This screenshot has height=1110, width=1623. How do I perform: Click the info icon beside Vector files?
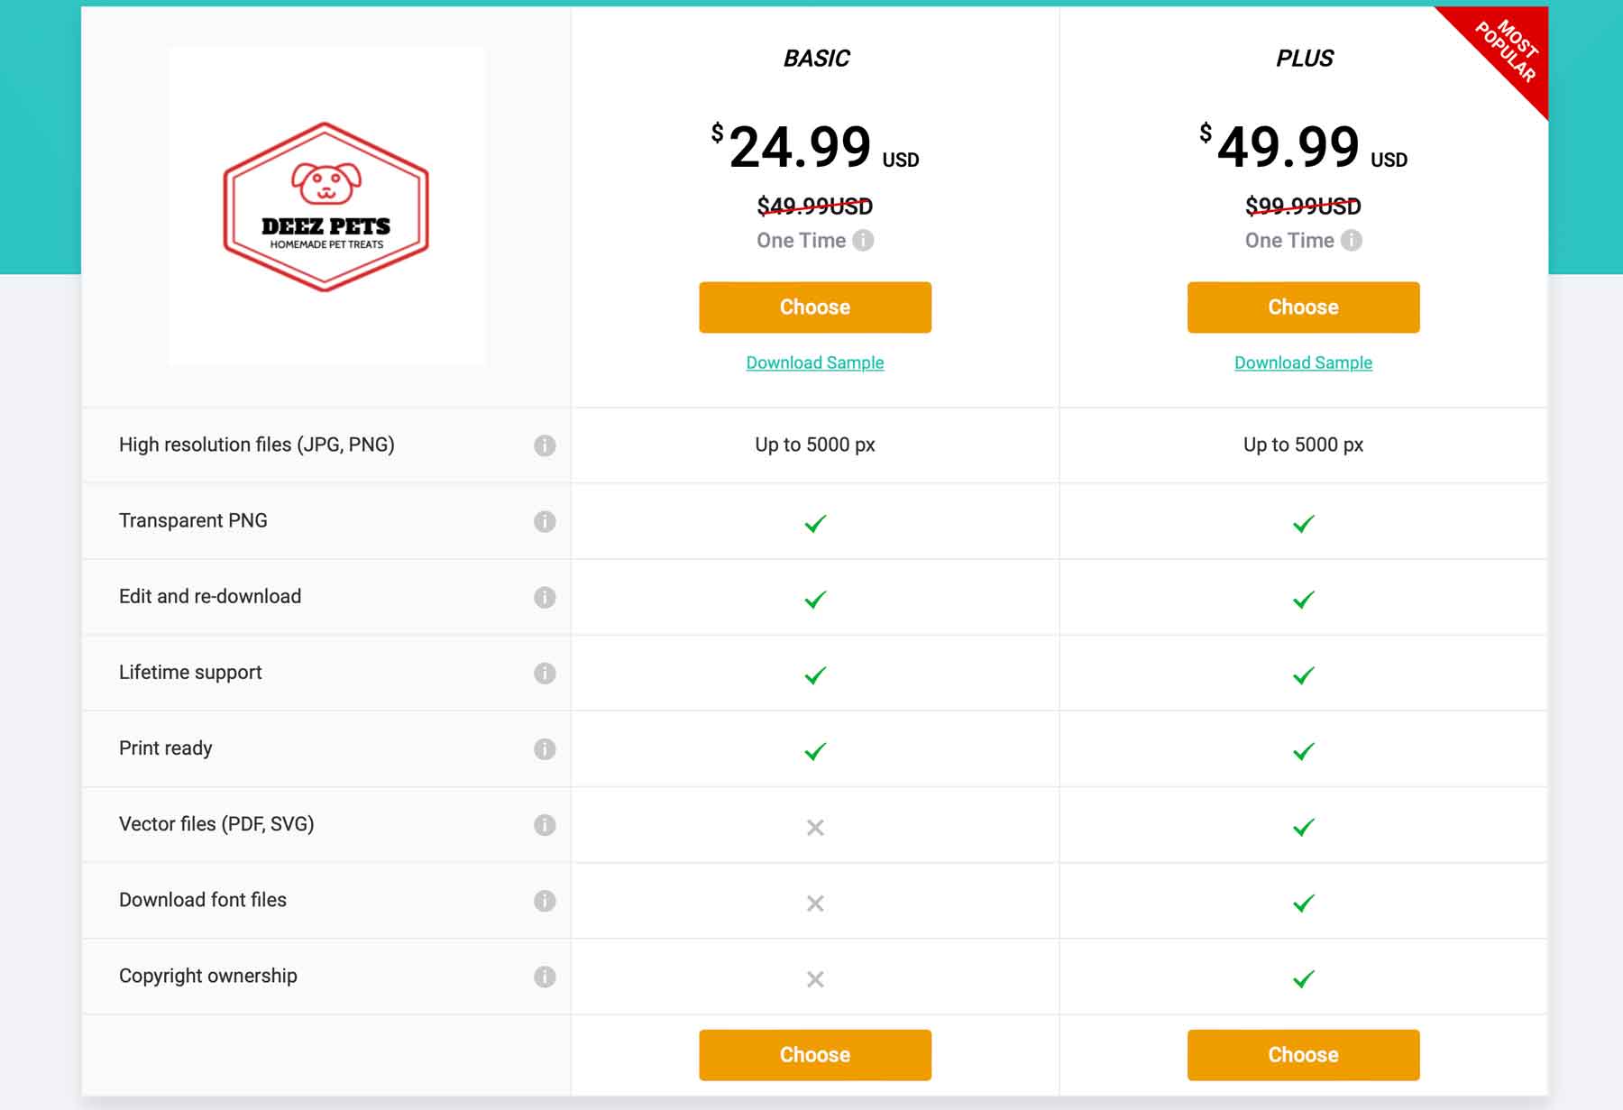(x=544, y=824)
